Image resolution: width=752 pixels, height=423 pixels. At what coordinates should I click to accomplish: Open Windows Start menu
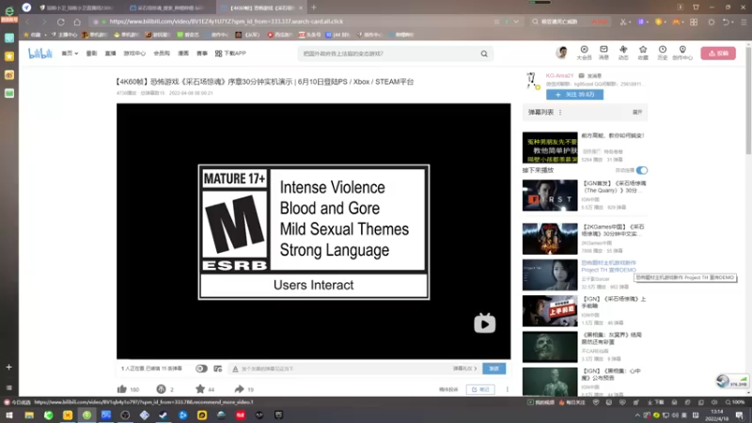(x=9, y=415)
